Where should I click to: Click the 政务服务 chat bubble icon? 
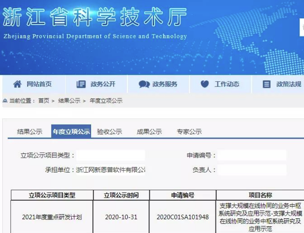[x=144, y=84]
